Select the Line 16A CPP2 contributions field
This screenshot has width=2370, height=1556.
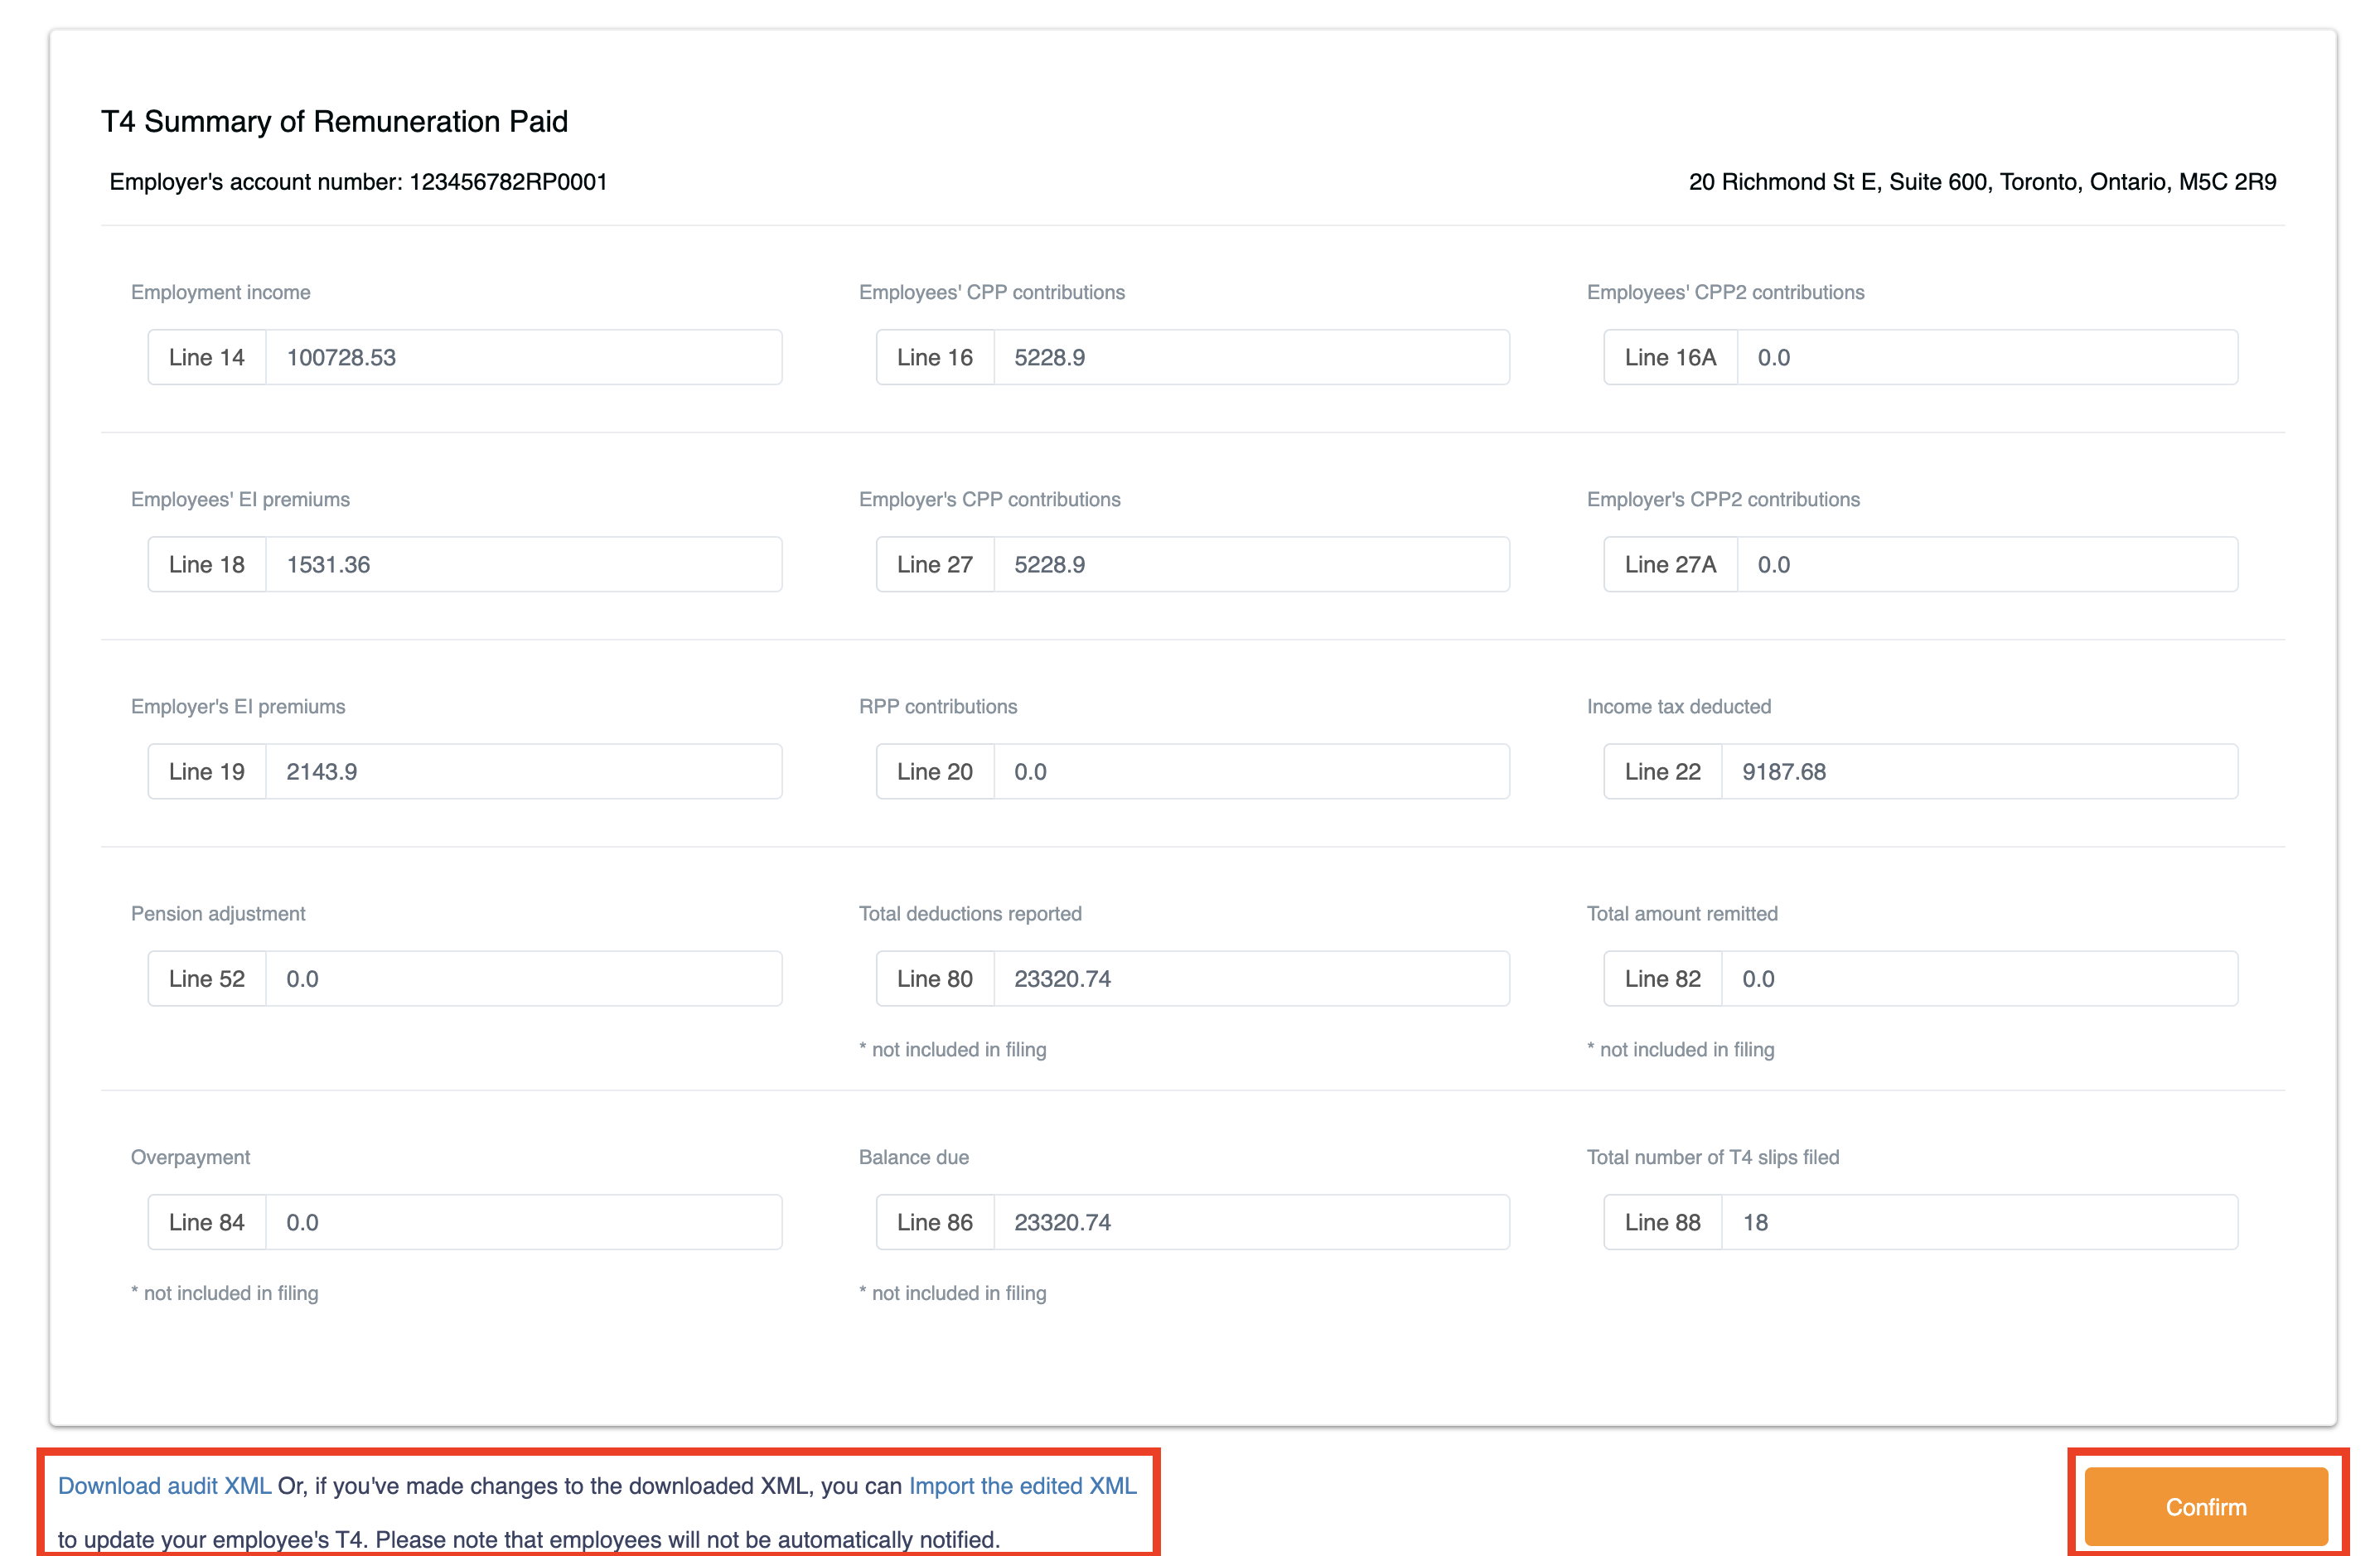1988,357
